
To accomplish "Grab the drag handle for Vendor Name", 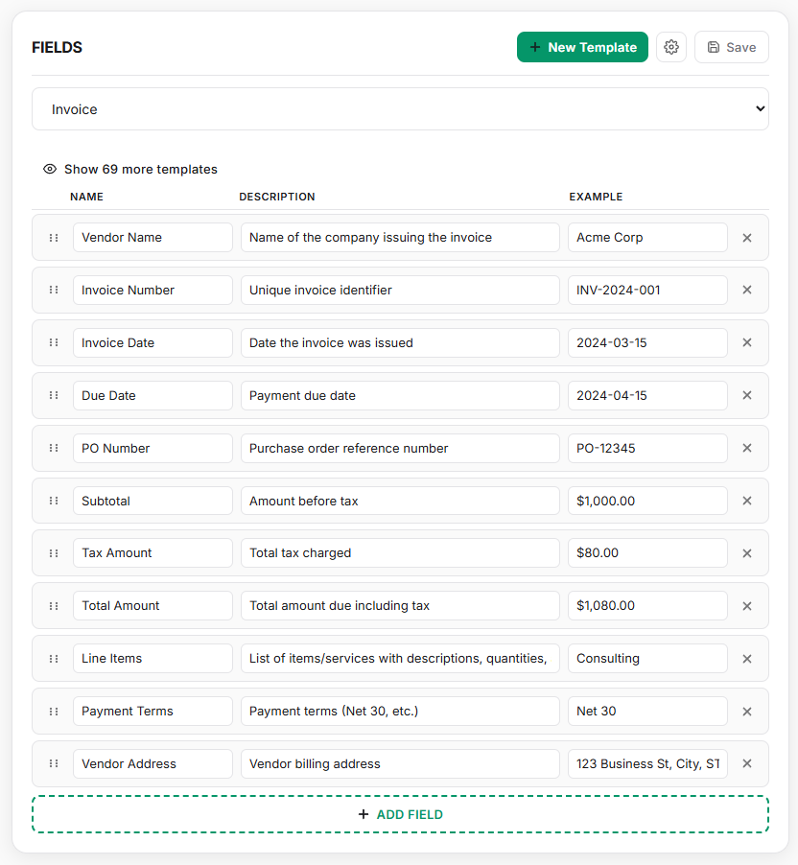I will pyautogui.click(x=54, y=237).
